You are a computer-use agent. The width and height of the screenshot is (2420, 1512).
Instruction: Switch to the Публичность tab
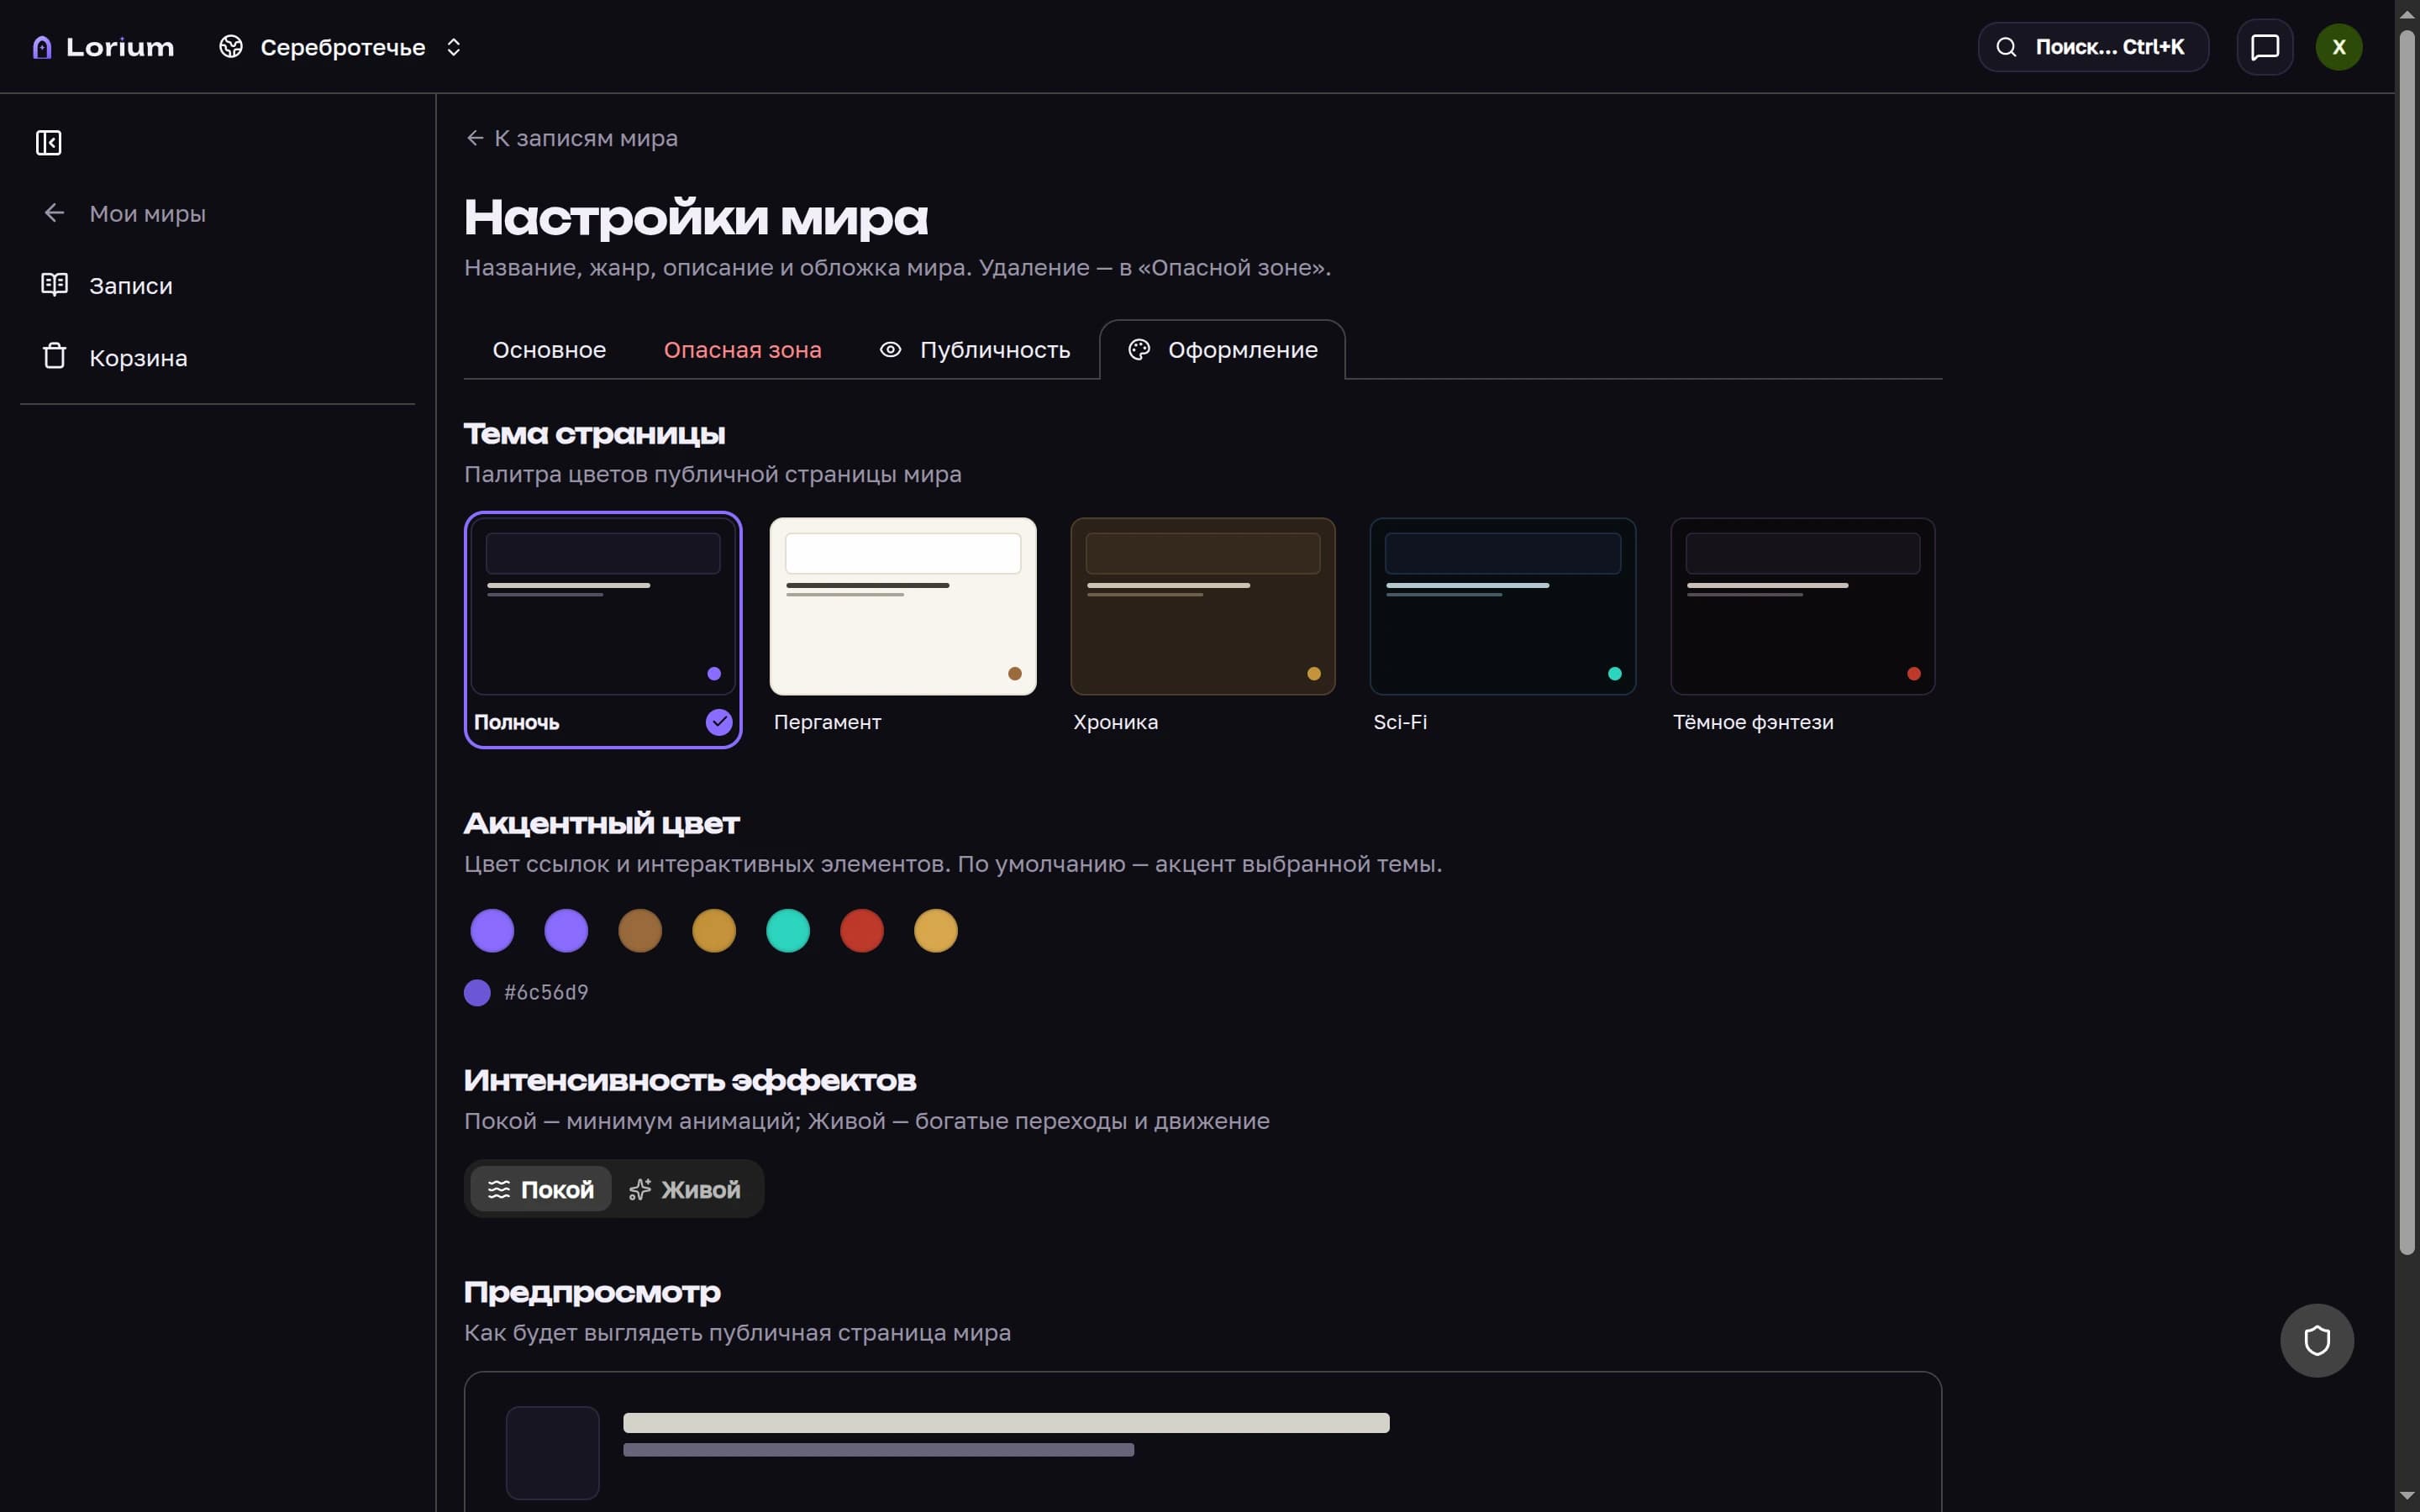[x=974, y=350]
